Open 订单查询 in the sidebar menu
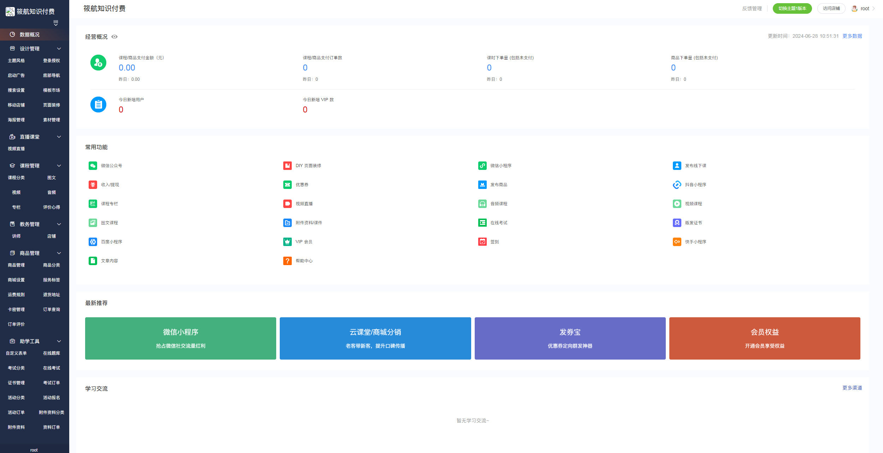Screen dimensions: 883x453 tap(52, 310)
